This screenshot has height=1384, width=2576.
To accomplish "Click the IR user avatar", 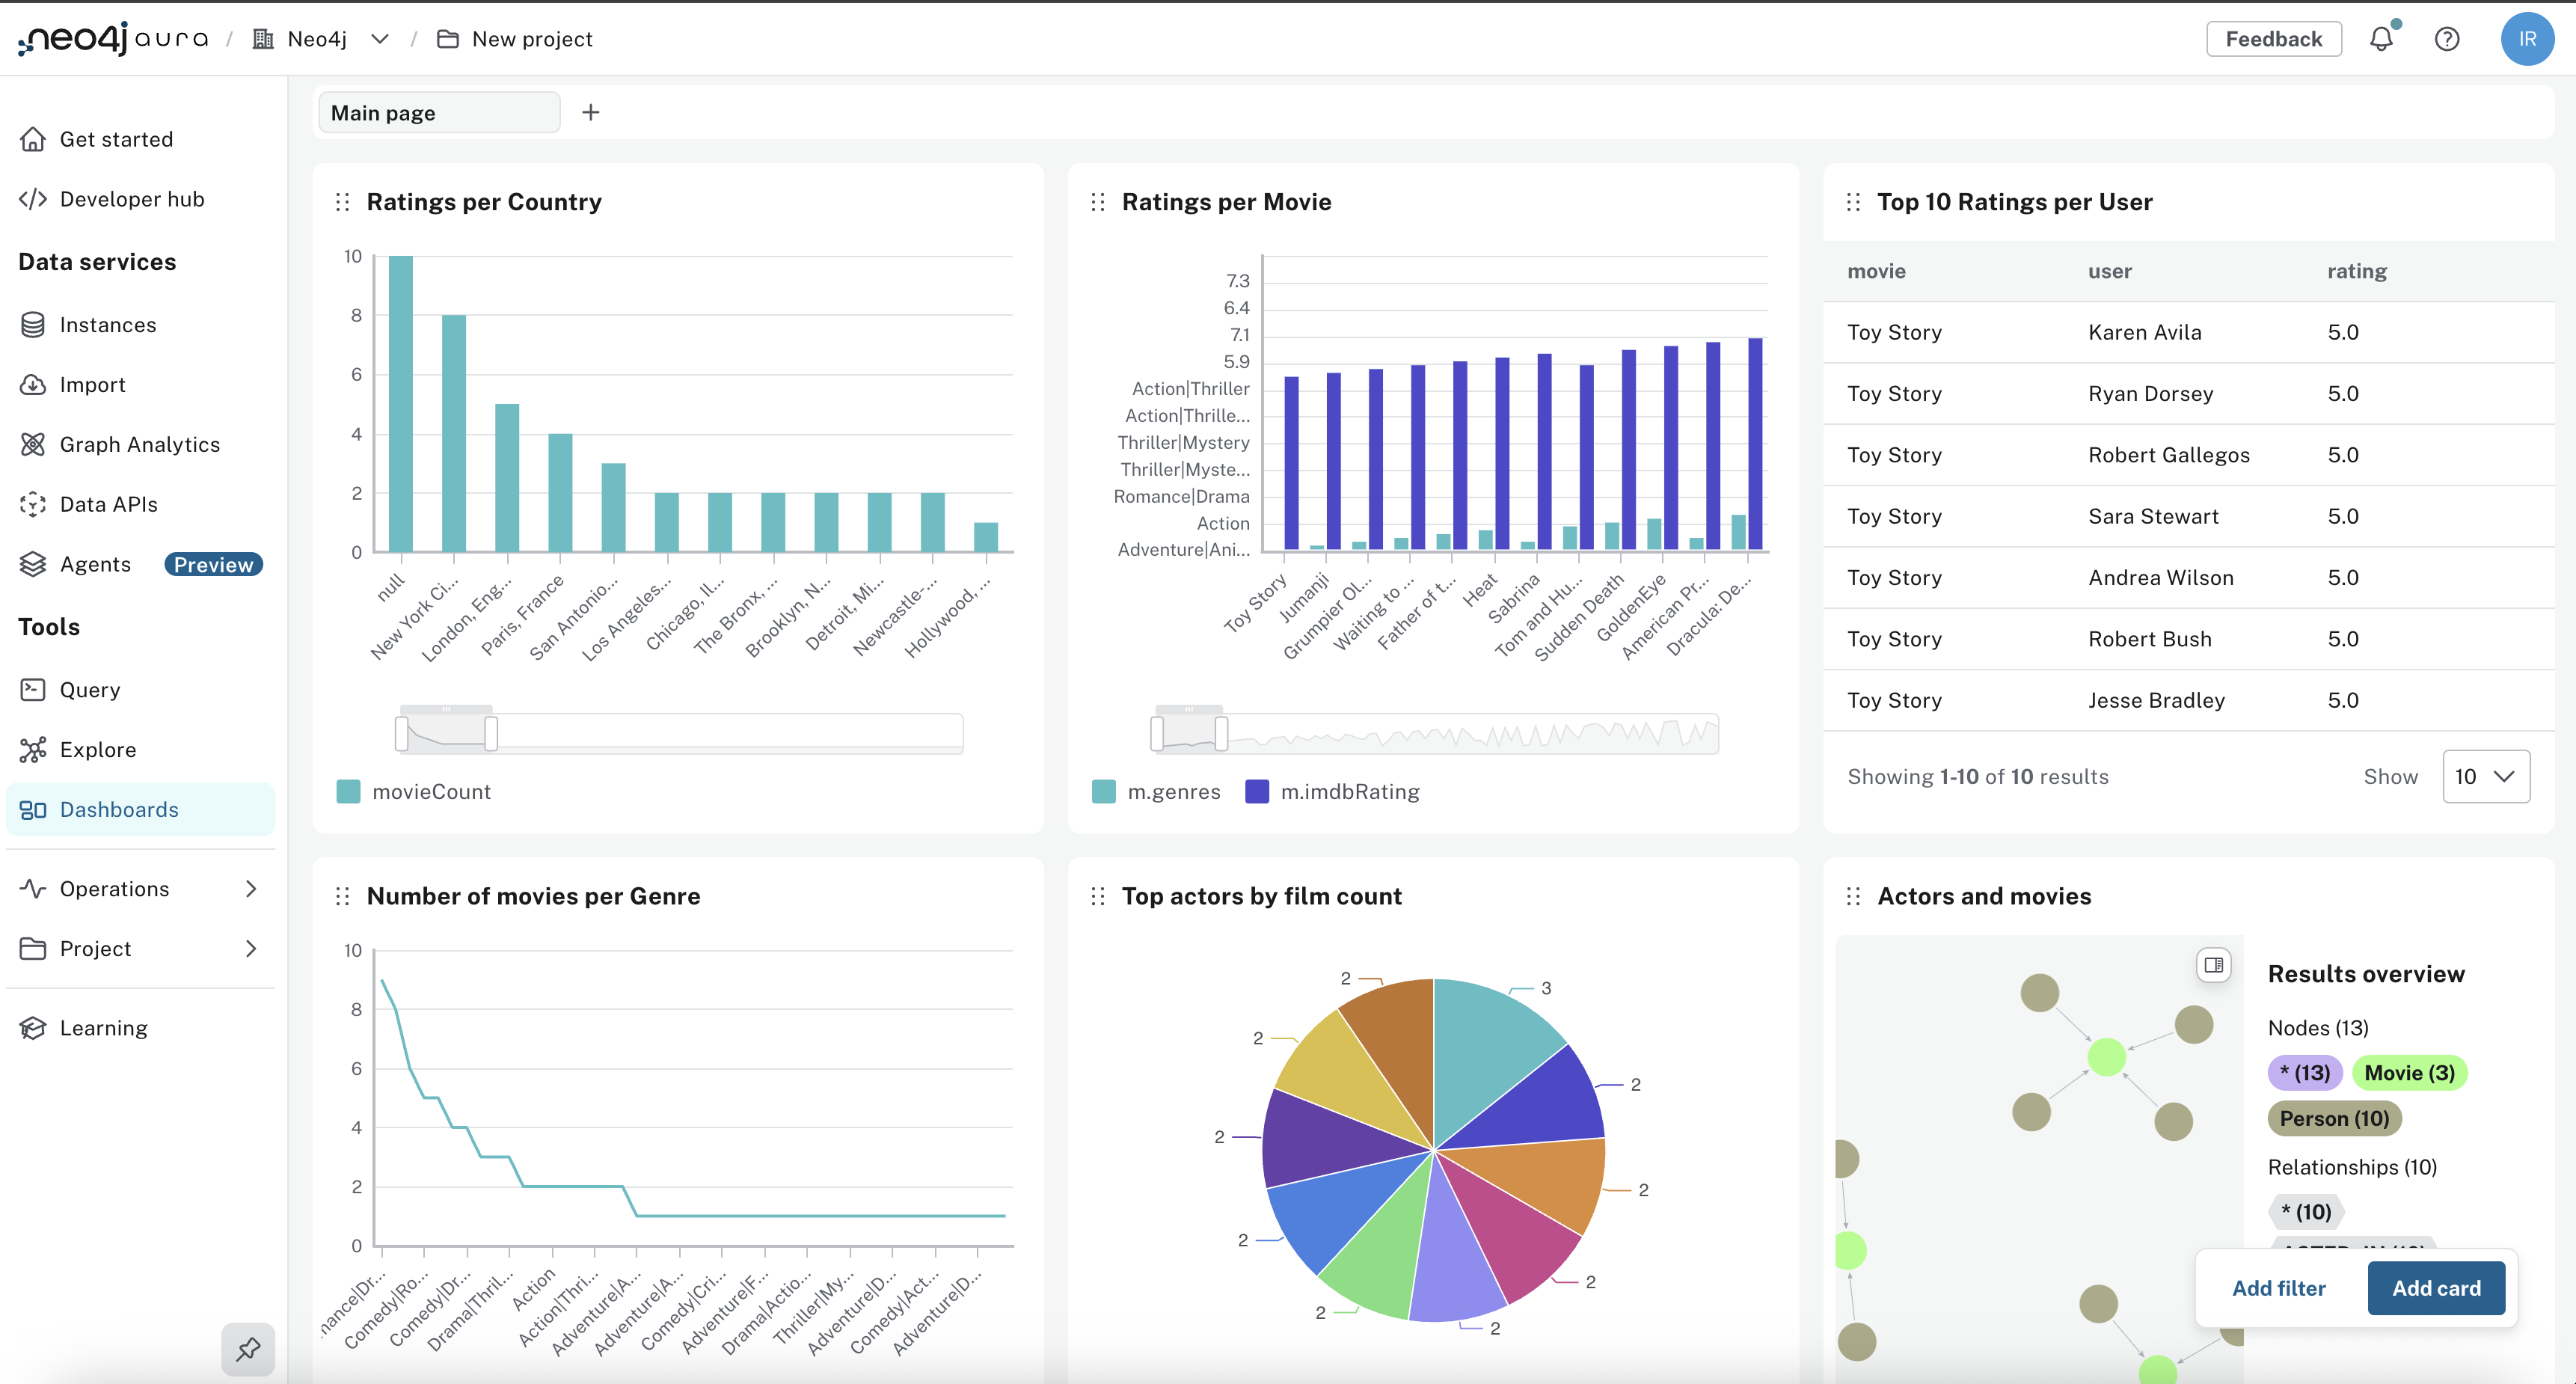I will tap(2527, 38).
